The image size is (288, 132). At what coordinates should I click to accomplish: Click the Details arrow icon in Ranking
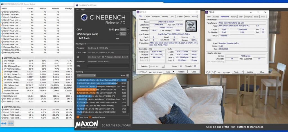(127, 75)
